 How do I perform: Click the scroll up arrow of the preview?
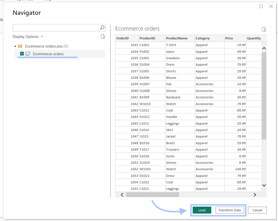coord(264,48)
